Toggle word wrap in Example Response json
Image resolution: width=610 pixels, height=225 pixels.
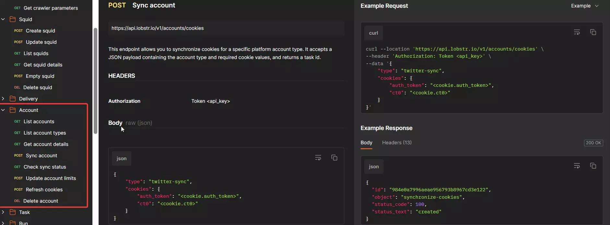pos(577,166)
